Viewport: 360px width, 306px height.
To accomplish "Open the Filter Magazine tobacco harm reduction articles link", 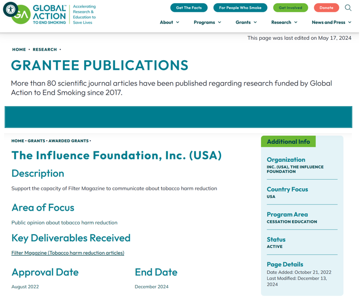I will tap(68, 253).
